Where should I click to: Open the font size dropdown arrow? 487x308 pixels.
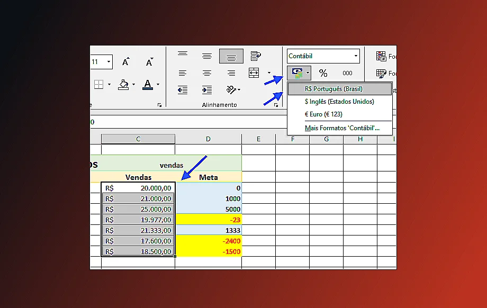[x=109, y=62]
